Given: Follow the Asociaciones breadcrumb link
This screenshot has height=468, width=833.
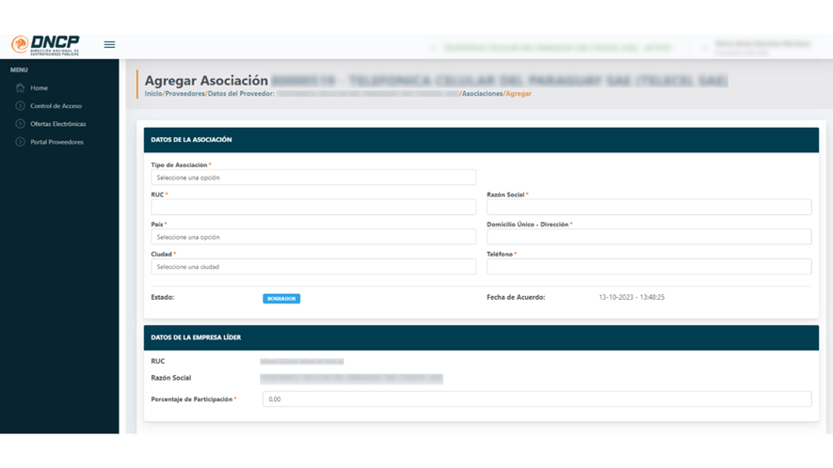Looking at the screenshot, I should 482,94.
